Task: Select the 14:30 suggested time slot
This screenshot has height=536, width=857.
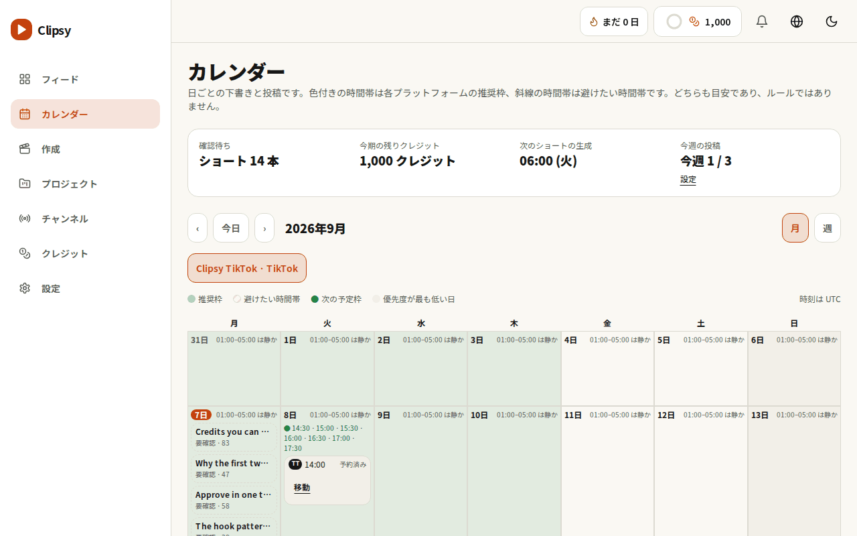Action: point(301,428)
